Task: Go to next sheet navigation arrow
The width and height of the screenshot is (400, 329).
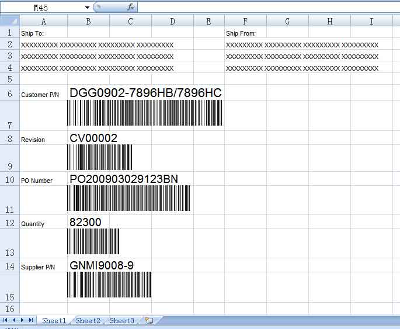Action: 22,320
